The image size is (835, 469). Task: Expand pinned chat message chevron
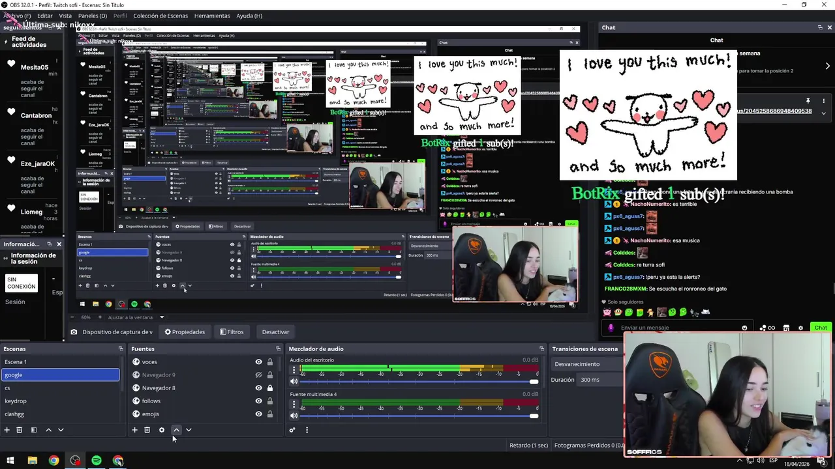823,113
